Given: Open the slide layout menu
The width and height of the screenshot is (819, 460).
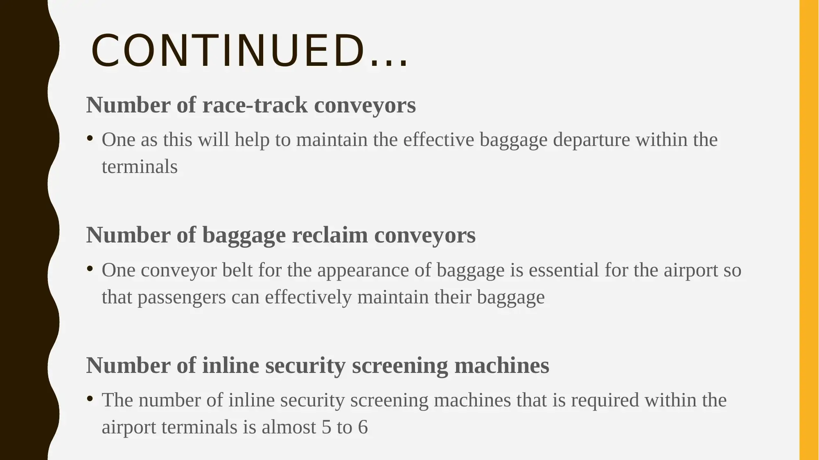Looking at the screenshot, I should coord(409,230).
